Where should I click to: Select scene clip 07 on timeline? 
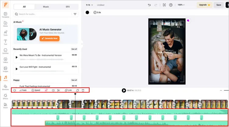point(129,104)
